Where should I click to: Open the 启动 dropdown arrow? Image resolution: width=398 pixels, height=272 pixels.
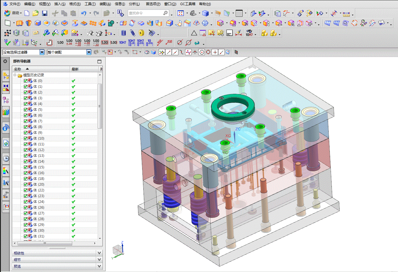pos(21,13)
